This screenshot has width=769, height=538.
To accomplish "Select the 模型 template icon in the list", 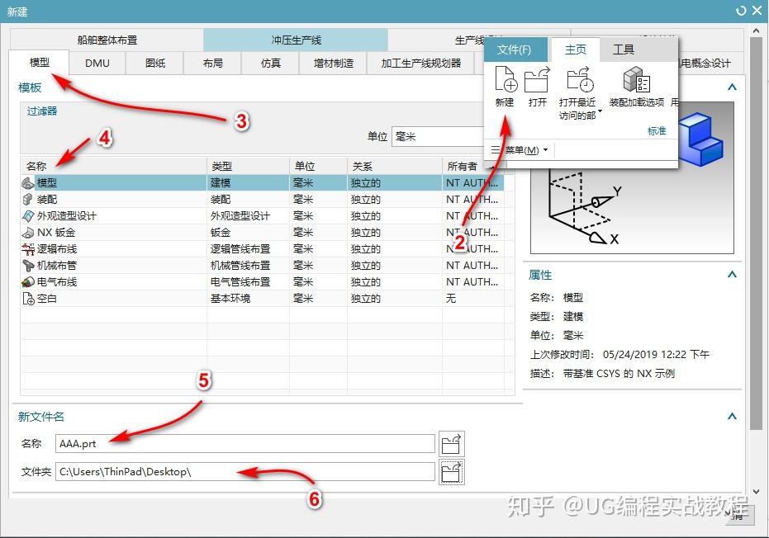I will pyautogui.click(x=27, y=182).
